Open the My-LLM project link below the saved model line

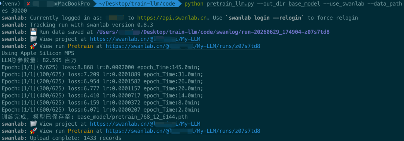coord(145,124)
